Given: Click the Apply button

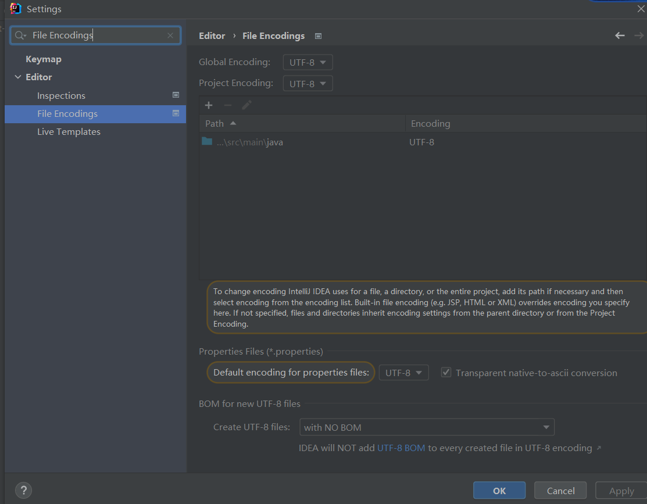Looking at the screenshot, I should click(x=621, y=491).
